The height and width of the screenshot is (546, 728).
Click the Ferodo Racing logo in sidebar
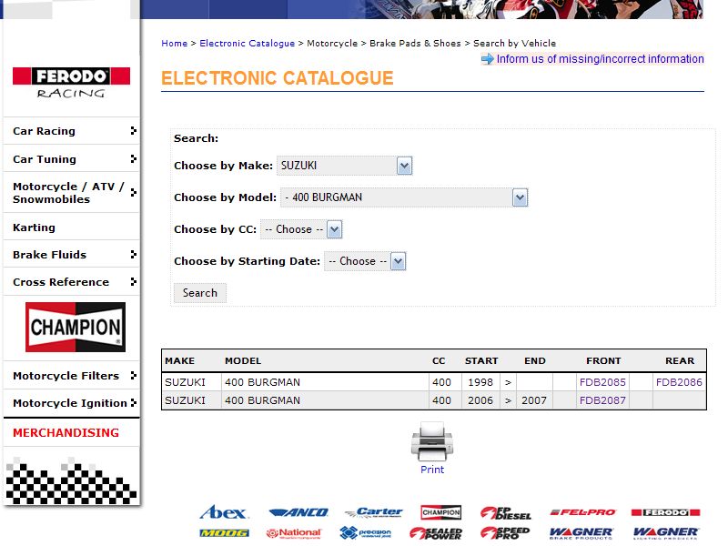[x=71, y=83]
